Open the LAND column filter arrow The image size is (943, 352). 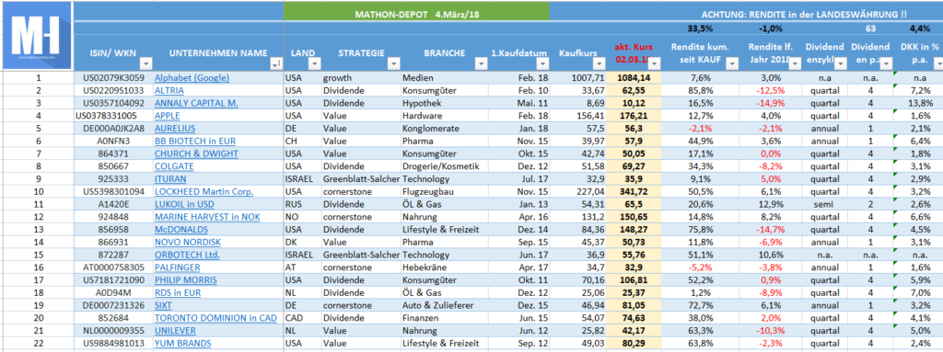click(x=315, y=63)
